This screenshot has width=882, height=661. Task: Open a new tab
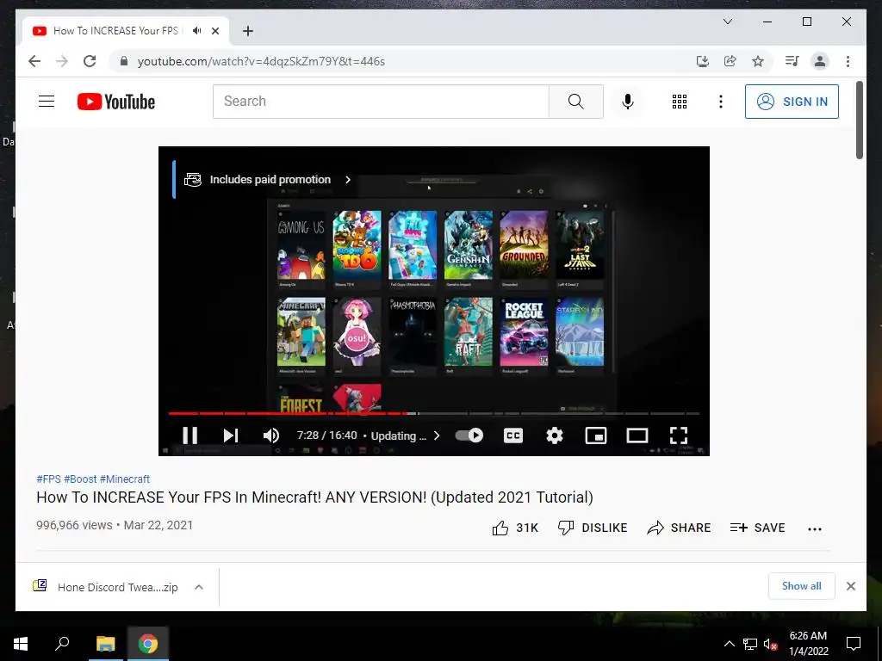(x=247, y=31)
